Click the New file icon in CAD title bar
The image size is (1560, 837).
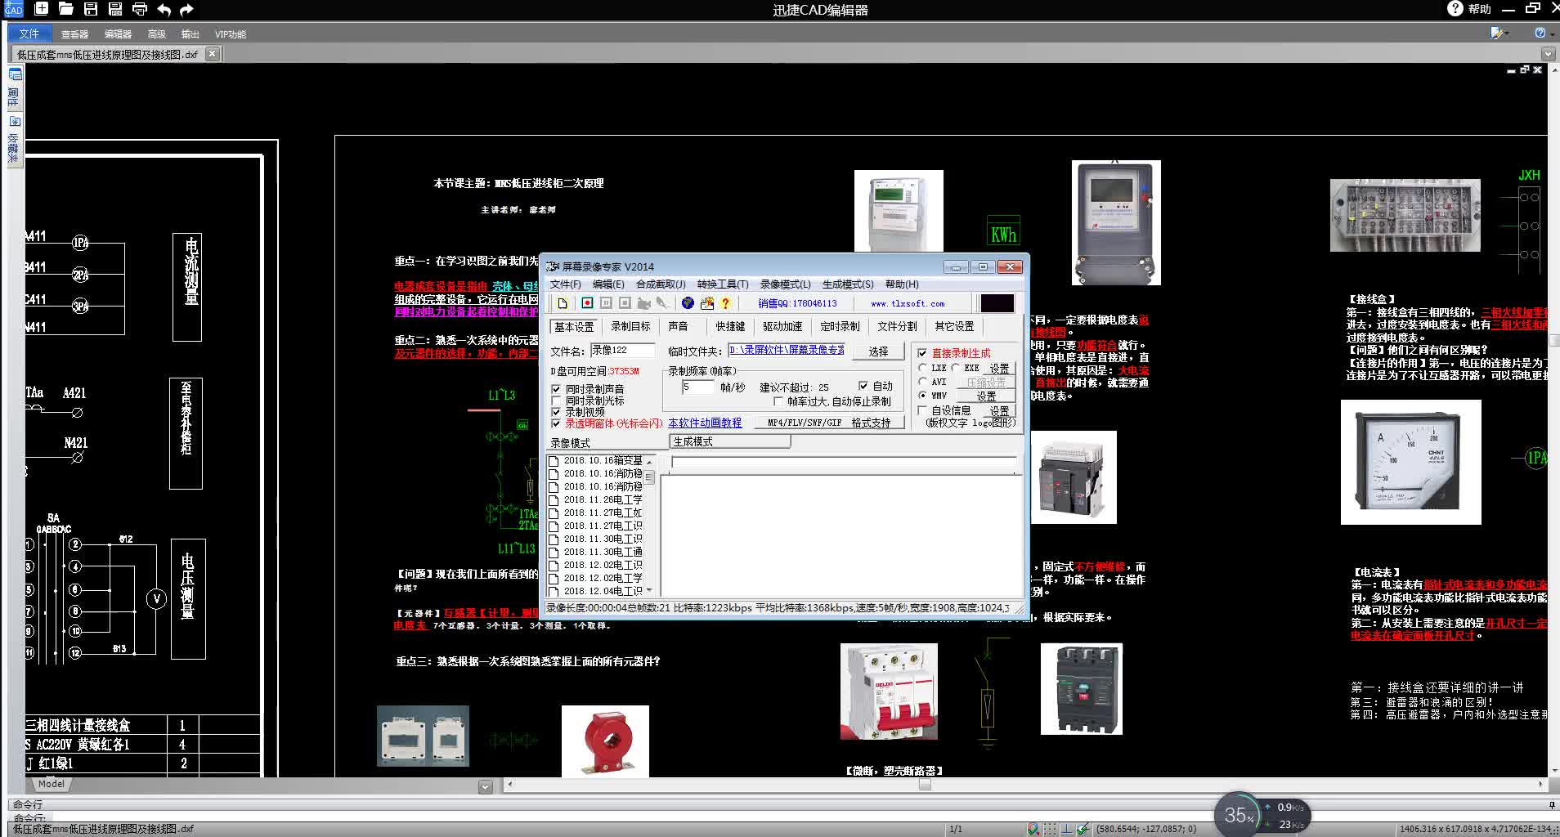41,9
